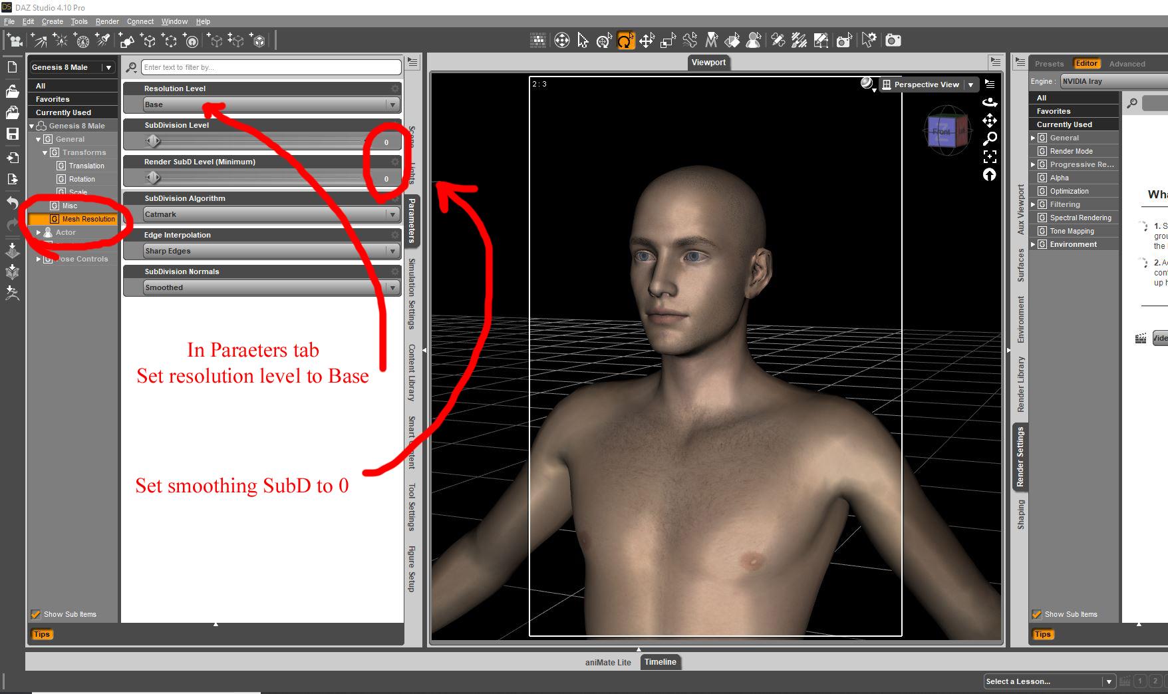The image size is (1168, 694).
Task: Click the front view cube
Action: click(x=941, y=130)
